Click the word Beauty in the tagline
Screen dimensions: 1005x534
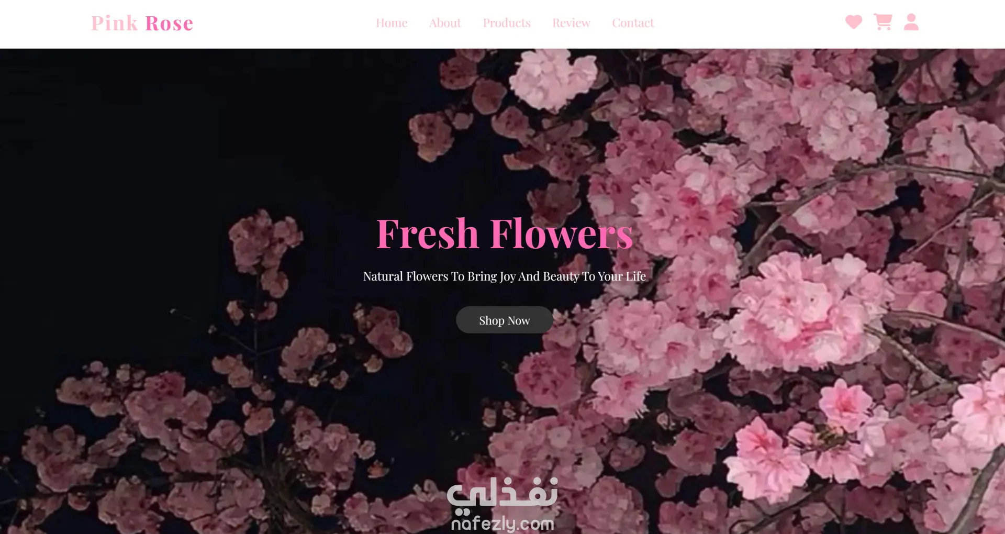561,277
